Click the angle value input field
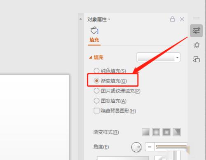 [x=171, y=147]
